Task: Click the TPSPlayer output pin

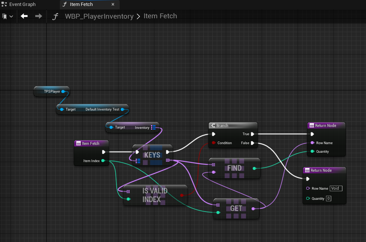Action: [x=63, y=91]
